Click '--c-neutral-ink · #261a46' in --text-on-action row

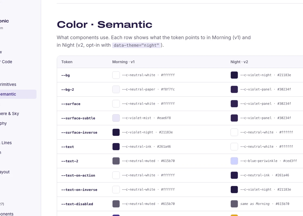click(265, 175)
